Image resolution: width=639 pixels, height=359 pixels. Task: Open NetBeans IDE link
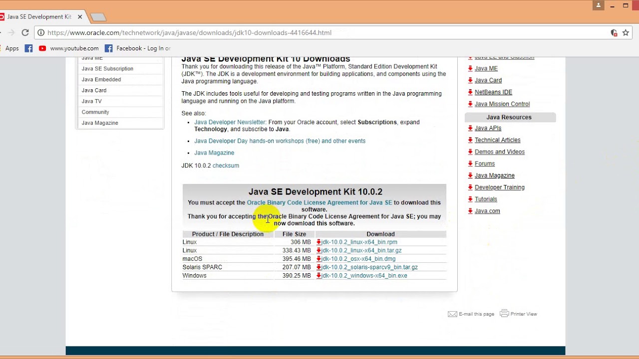pyautogui.click(x=493, y=92)
